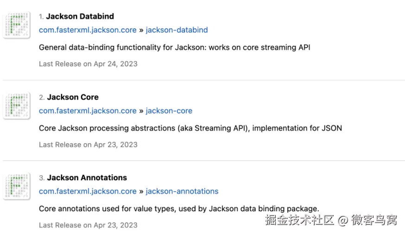Click Jackson Core's 'Last Release on Apr 23' date

click(88, 145)
